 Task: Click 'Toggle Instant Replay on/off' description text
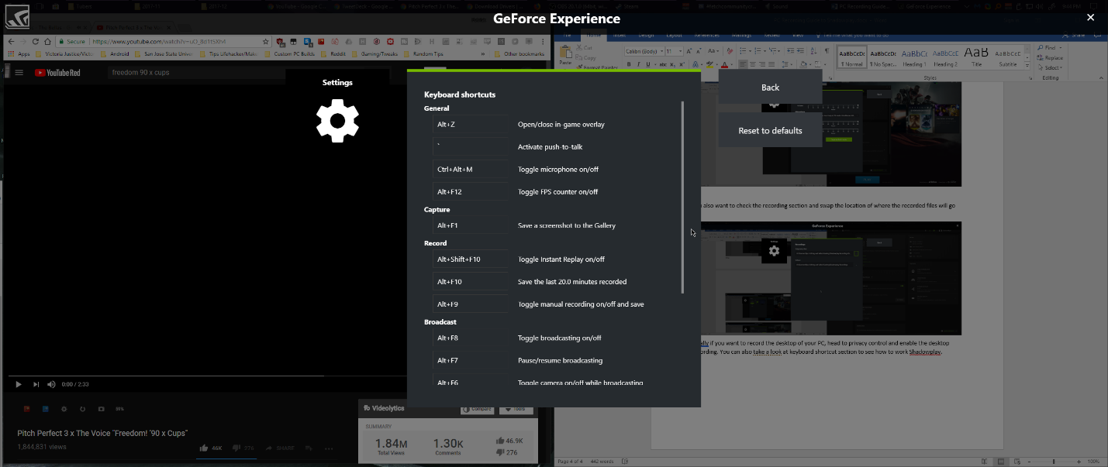click(561, 259)
